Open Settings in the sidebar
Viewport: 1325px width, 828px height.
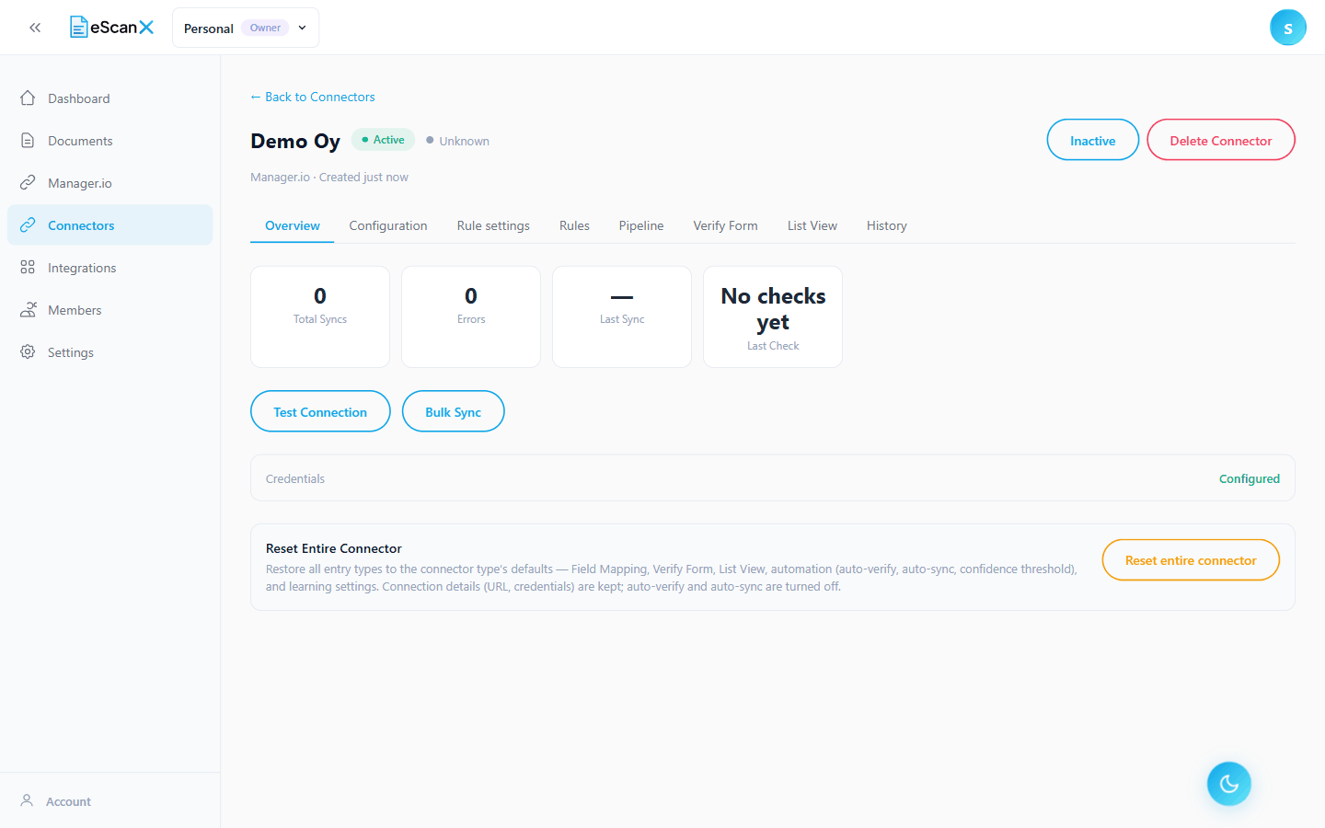[x=109, y=352]
